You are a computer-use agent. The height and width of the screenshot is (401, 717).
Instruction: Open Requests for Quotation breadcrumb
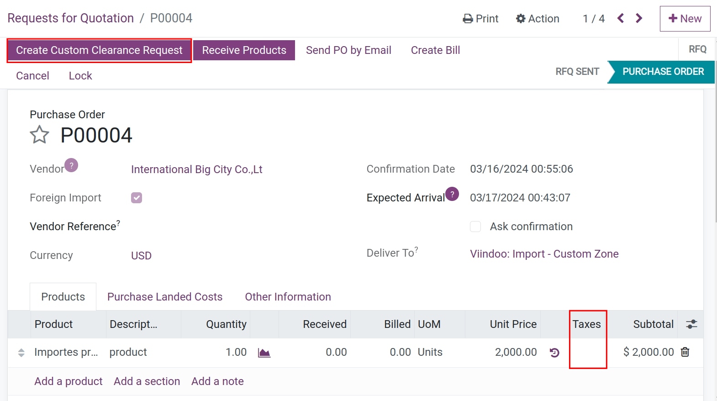pos(71,18)
